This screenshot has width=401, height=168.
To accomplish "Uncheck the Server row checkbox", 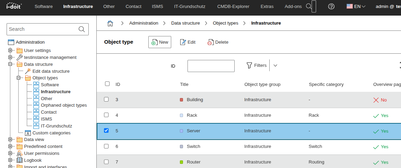I will pos(106,131).
